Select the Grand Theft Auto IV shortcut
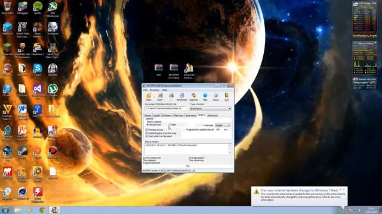 tap(23, 30)
